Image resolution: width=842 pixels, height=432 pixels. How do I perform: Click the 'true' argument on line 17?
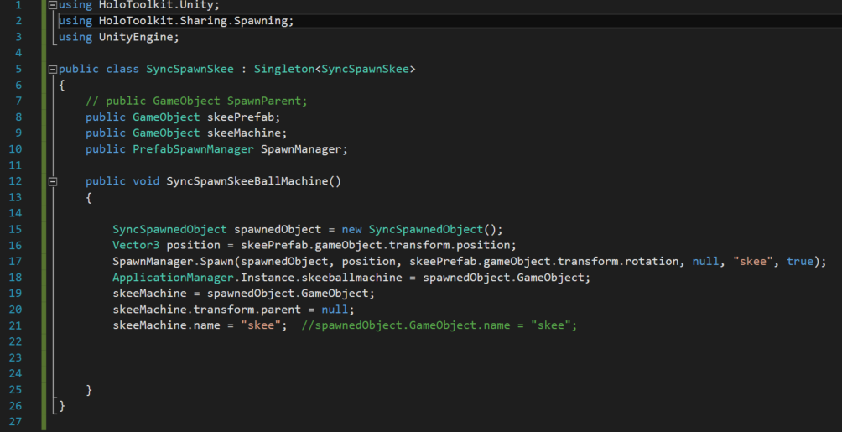pyautogui.click(x=800, y=261)
